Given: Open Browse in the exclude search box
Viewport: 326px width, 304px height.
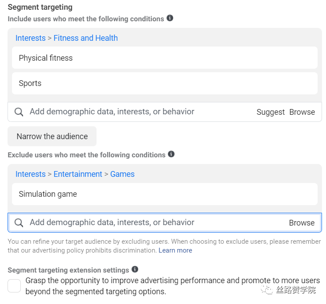Looking at the screenshot, I should pyautogui.click(x=302, y=223).
